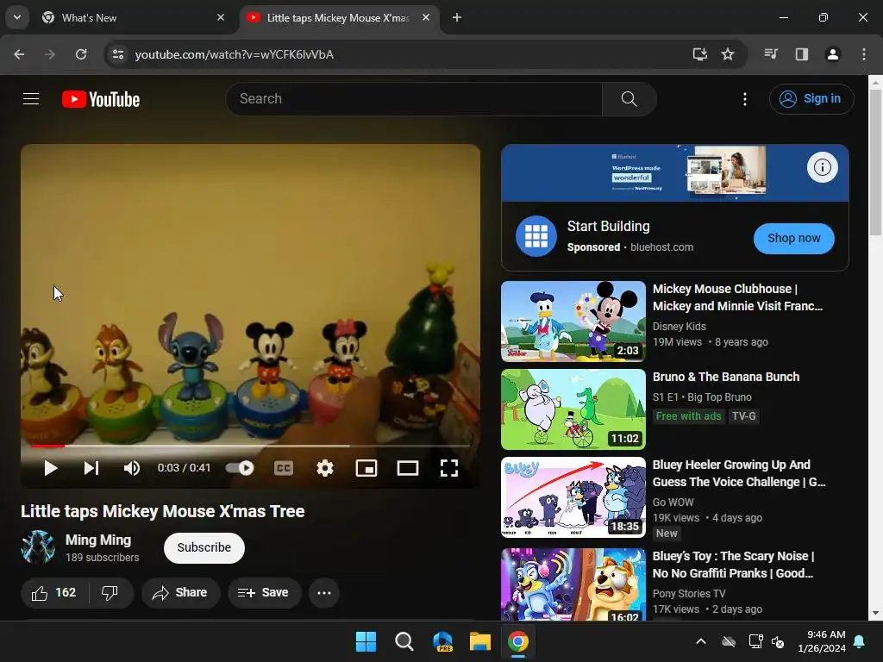The image size is (883, 662).
Task: Click the address bar URL
Action: (235, 54)
